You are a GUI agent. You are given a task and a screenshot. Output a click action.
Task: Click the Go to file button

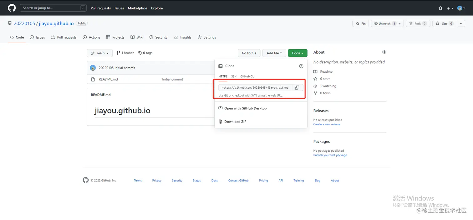tap(249, 53)
